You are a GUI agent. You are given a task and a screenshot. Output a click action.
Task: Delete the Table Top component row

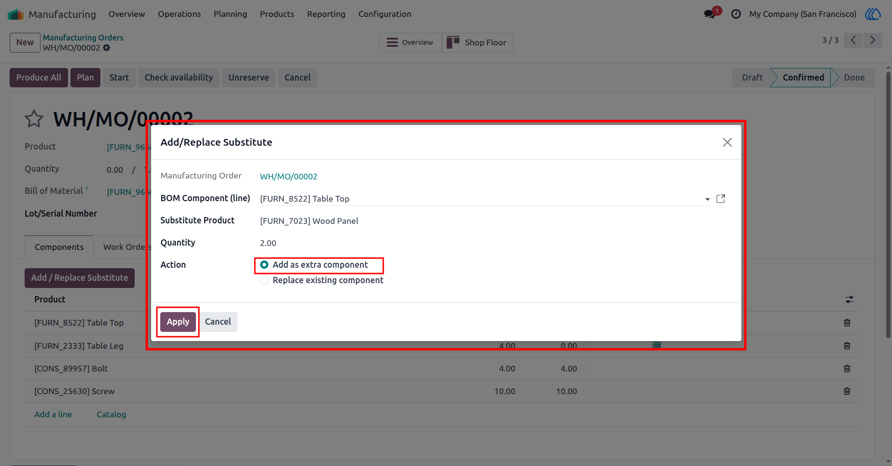tap(847, 323)
